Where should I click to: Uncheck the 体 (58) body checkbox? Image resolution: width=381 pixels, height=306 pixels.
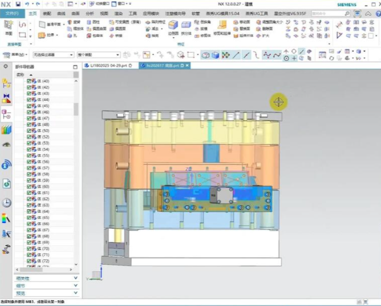(x=29, y=174)
